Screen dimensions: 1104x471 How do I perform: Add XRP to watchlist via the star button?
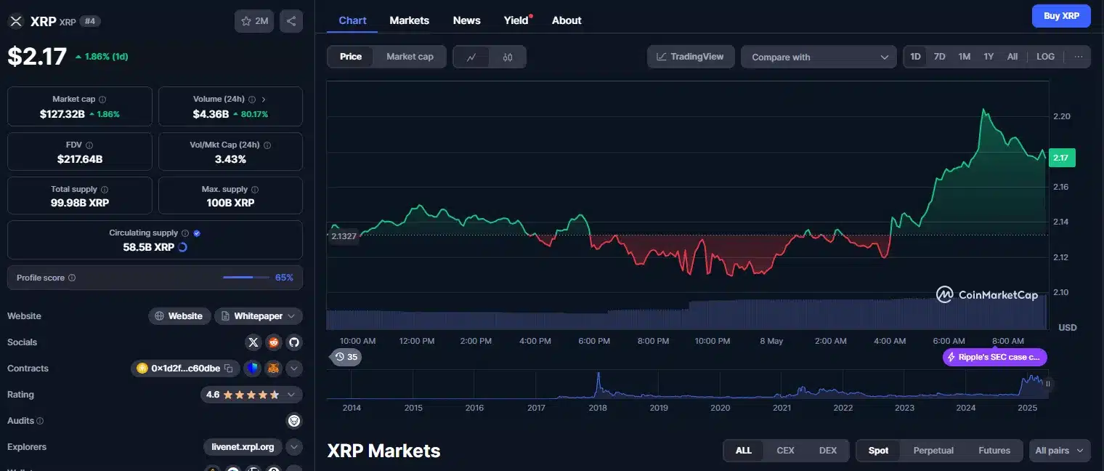click(x=253, y=21)
